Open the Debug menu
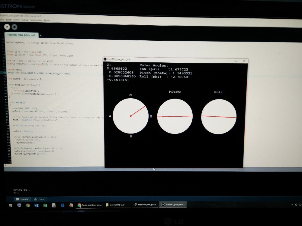 point(25,20)
